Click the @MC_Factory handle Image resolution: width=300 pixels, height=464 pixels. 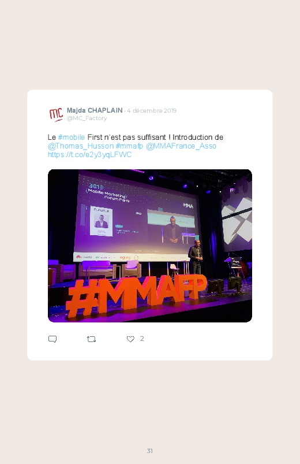[87, 118]
